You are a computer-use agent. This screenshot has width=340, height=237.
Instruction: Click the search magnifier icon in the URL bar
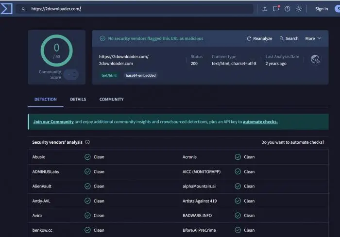pyautogui.click(x=23, y=9)
